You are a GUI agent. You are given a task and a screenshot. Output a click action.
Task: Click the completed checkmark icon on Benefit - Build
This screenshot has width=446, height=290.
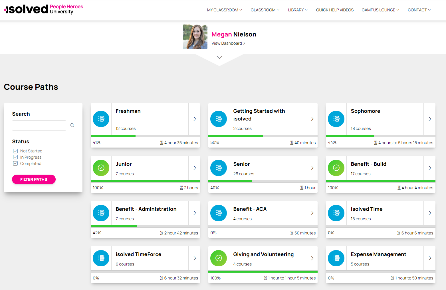pyautogui.click(x=336, y=168)
